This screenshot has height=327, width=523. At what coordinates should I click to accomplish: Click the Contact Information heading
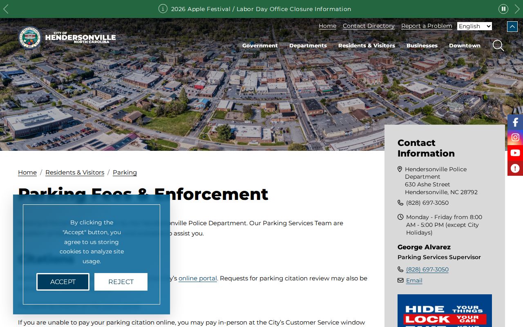point(426,148)
